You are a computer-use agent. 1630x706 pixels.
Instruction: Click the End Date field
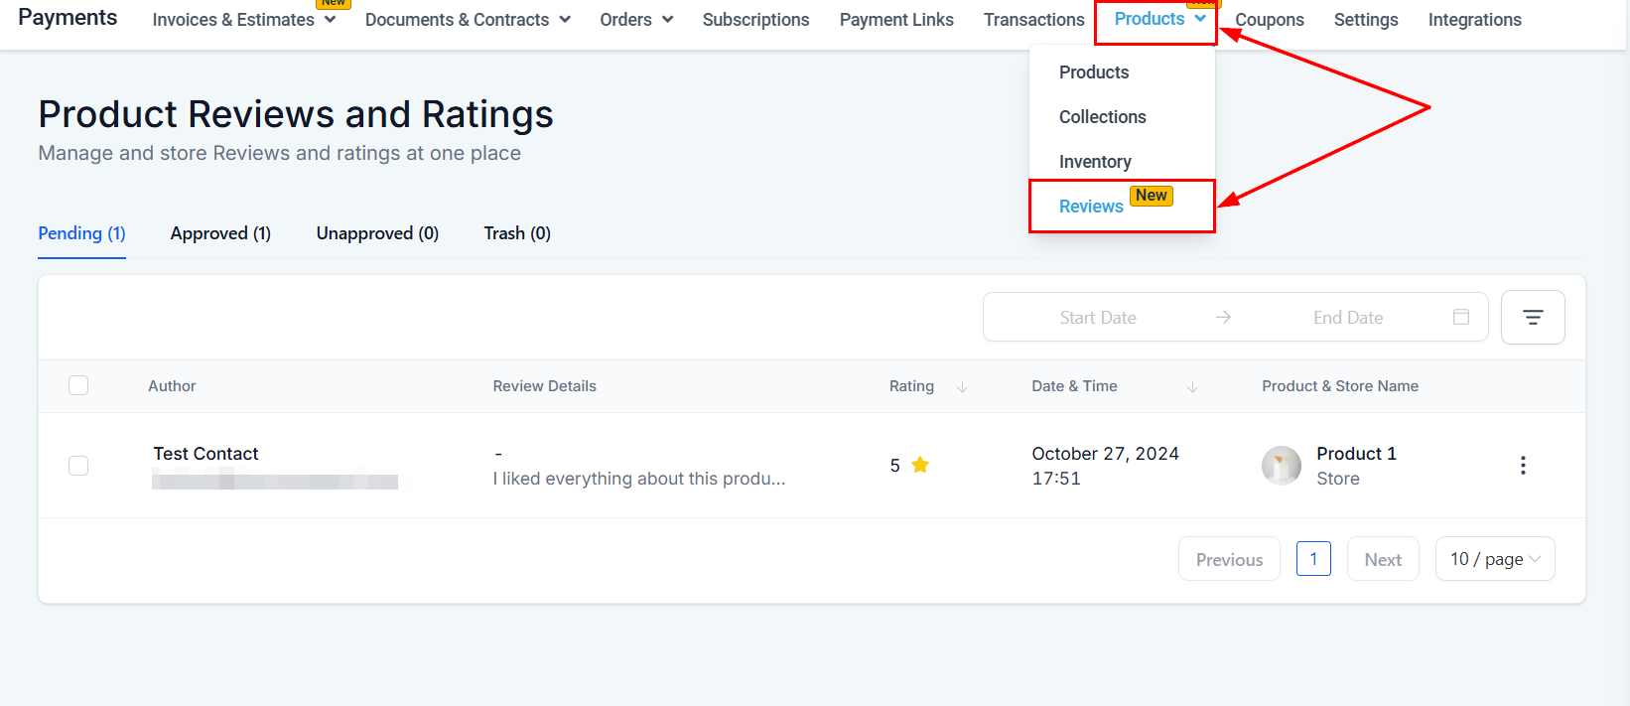tap(1347, 318)
